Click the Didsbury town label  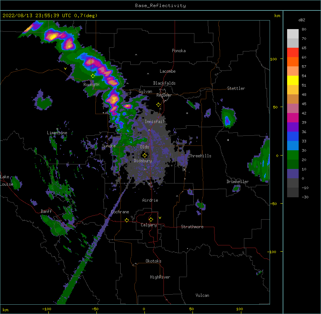coord(143,161)
